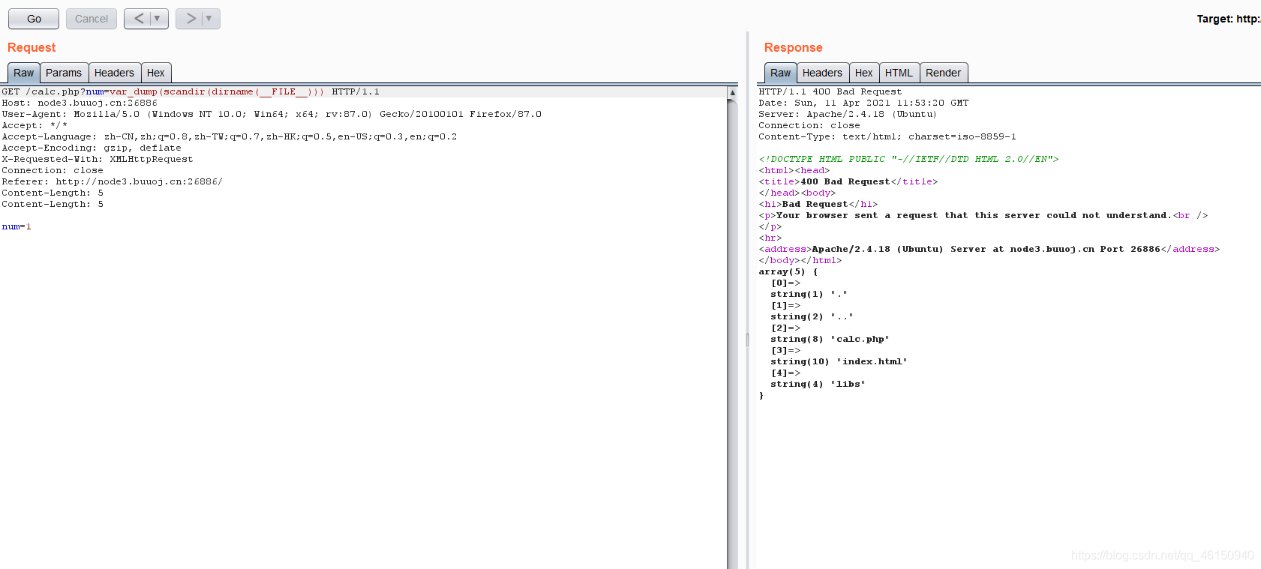Click the string(10) "index.html" line
1261x569 pixels.
pyautogui.click(x=839, y=361)
